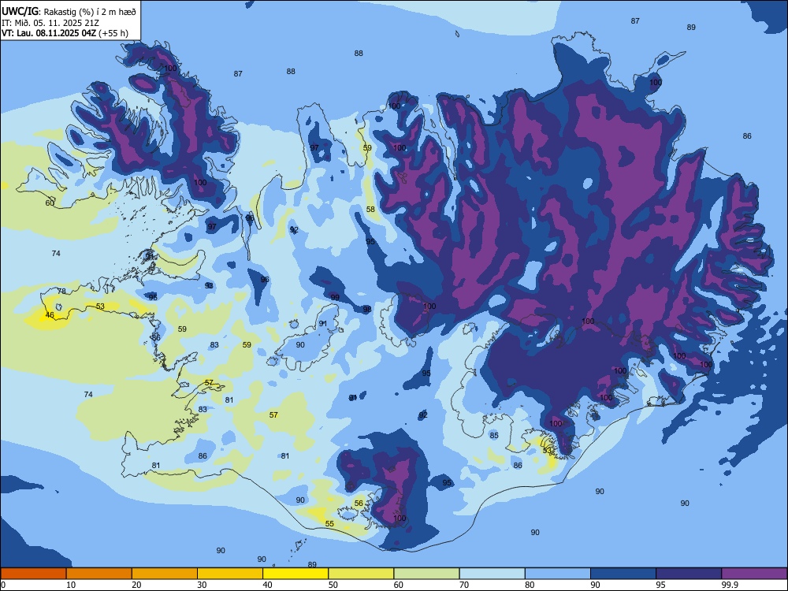Click the humidity value 85 on the map
The image size is (788, 591).
(x=494, y=435)
